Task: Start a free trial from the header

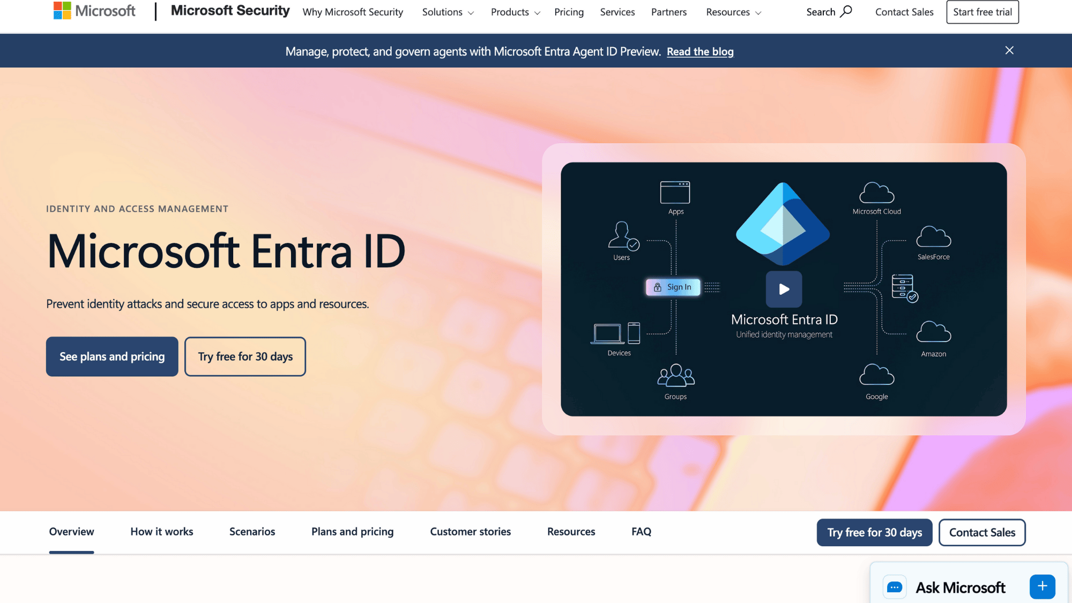Action: click(982, 11)
